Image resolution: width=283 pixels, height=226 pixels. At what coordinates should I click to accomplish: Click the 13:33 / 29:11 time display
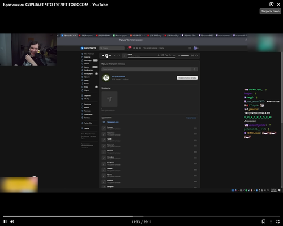(141, 222)
